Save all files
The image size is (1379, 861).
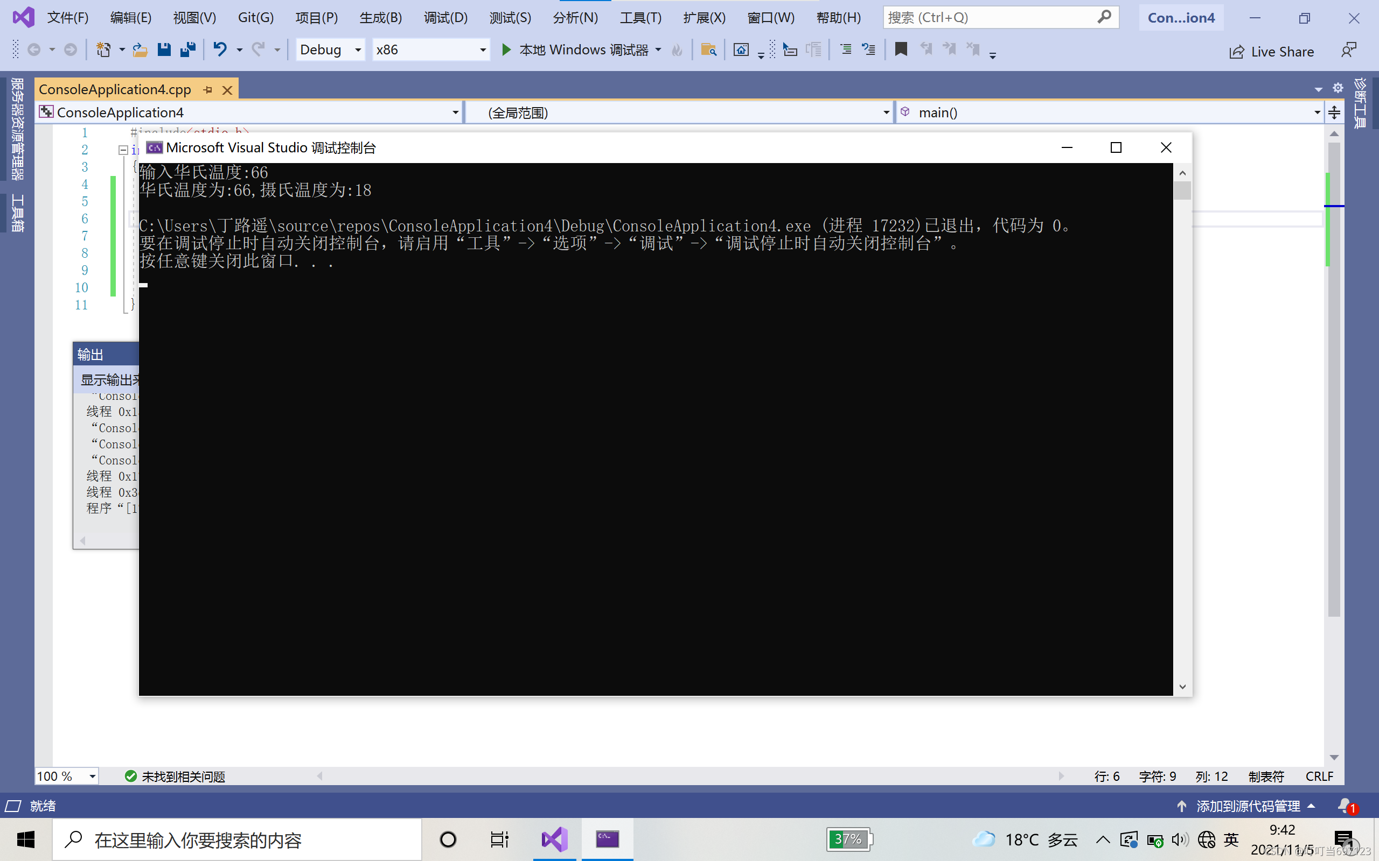[x=187, y=50]
